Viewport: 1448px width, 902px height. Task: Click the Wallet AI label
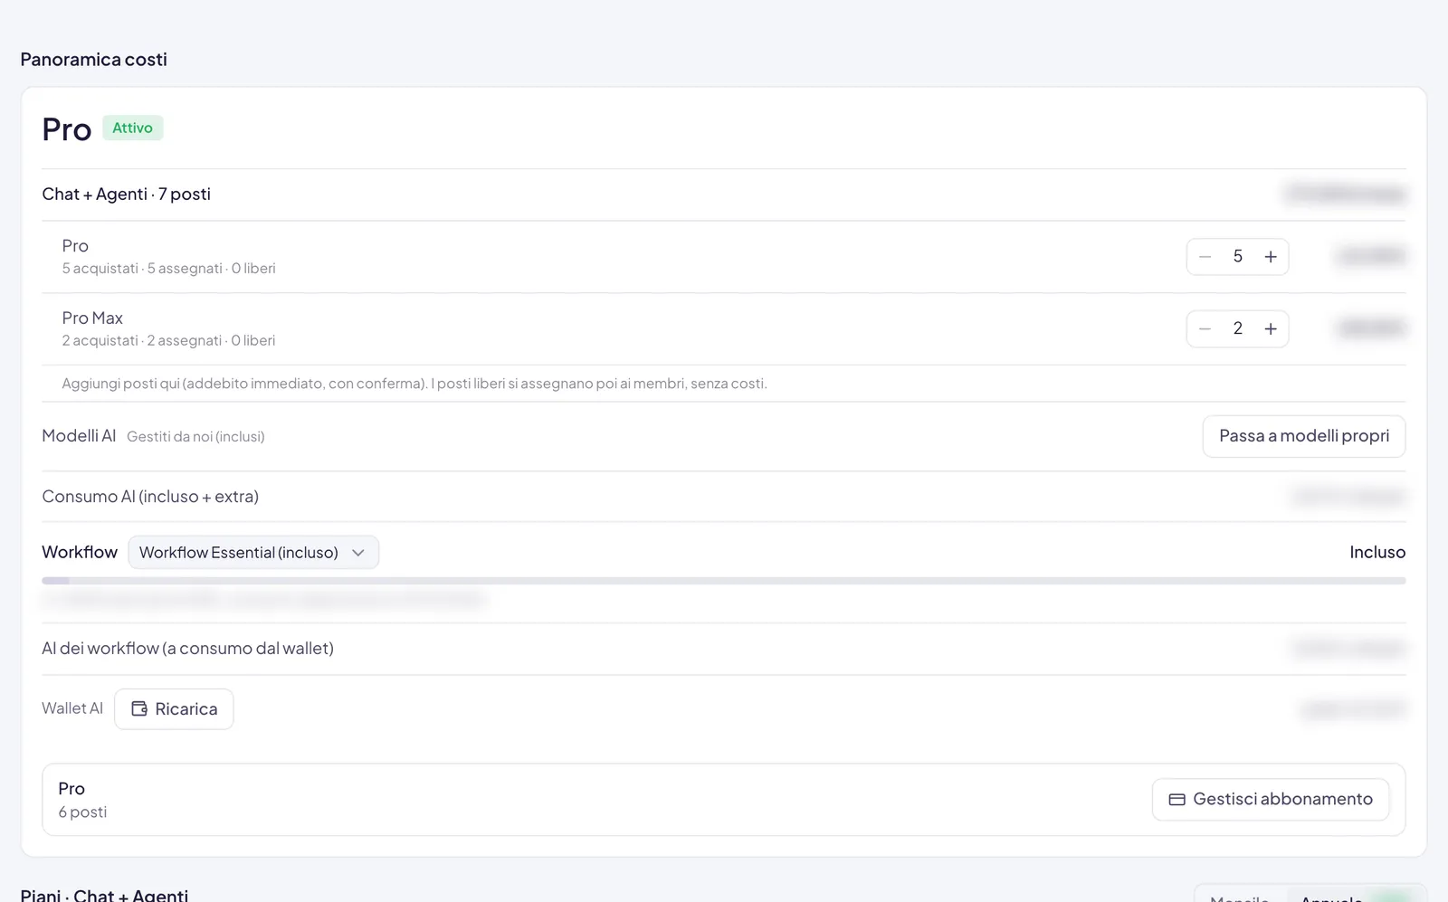click(72, 708)
